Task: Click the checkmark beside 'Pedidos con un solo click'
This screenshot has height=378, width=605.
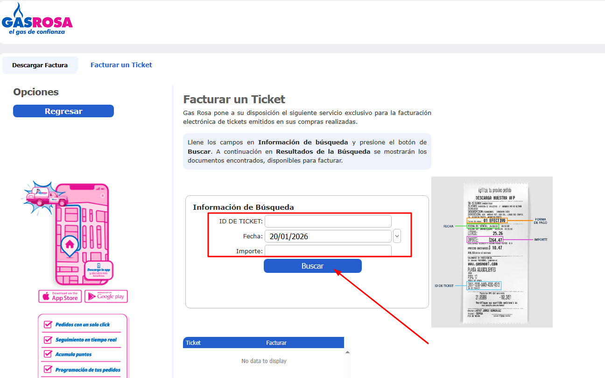Action: pyautogui.click(x=48, y=324)
